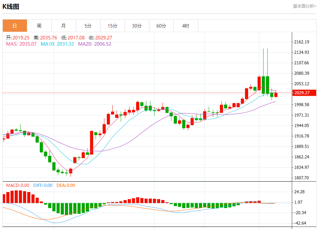
Task: Click the 1916.78 axis label
Action: coord(302,136)
